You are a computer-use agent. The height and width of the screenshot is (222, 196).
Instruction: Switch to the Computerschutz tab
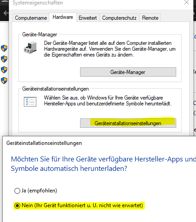[x=119, y=18]
